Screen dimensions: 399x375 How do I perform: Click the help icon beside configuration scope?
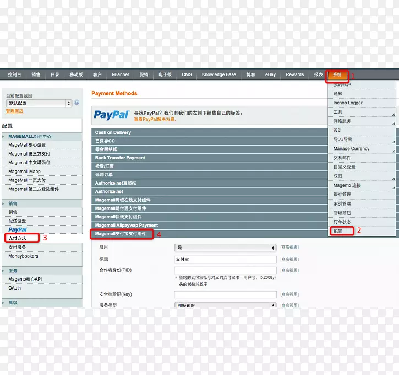coord(77,103)
